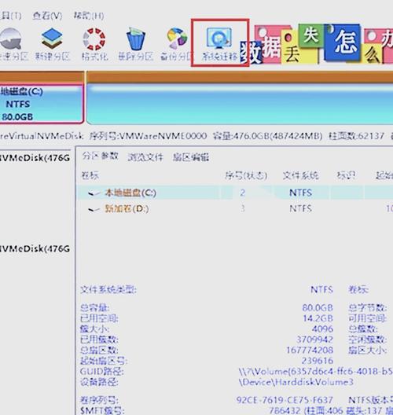Image resolution: width=393 pixels, height=415 pixels.
Task: Click the 文件系统类型 label
Action: 108,289
